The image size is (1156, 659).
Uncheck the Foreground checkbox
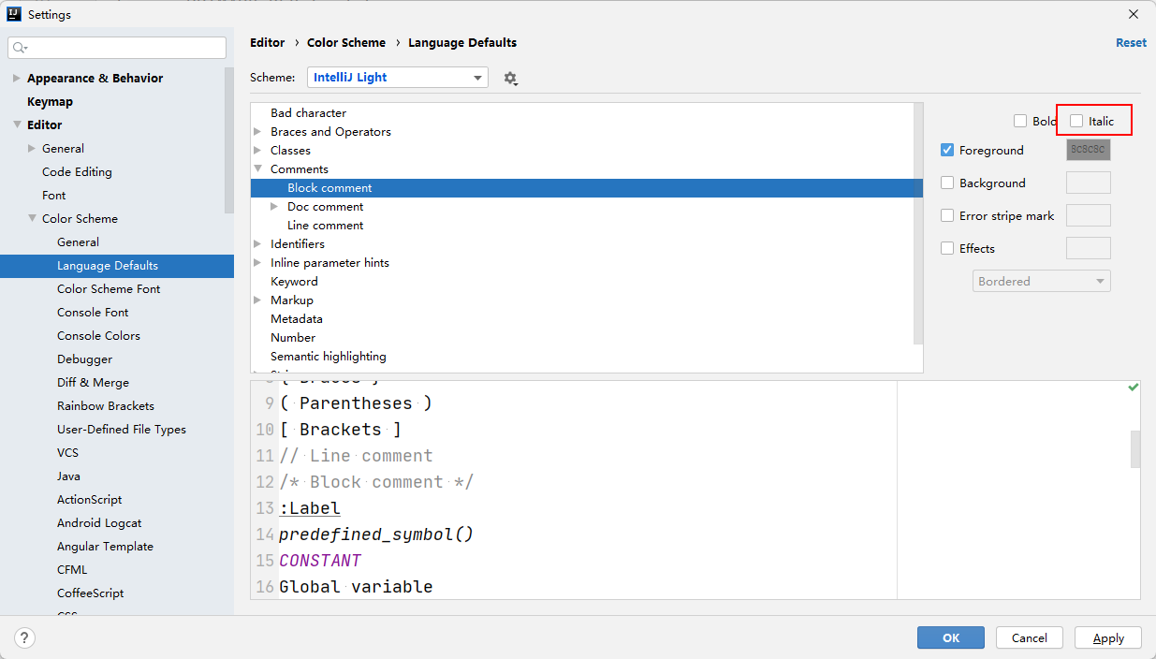click(x=947, y=150)
